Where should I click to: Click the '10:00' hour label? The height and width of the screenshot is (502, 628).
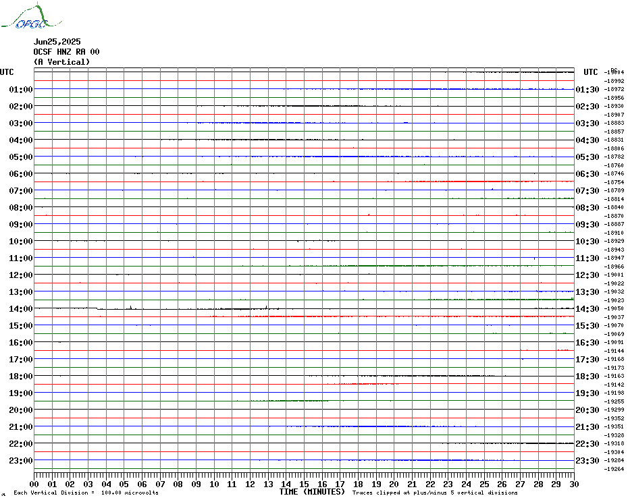tap(21, 242)
